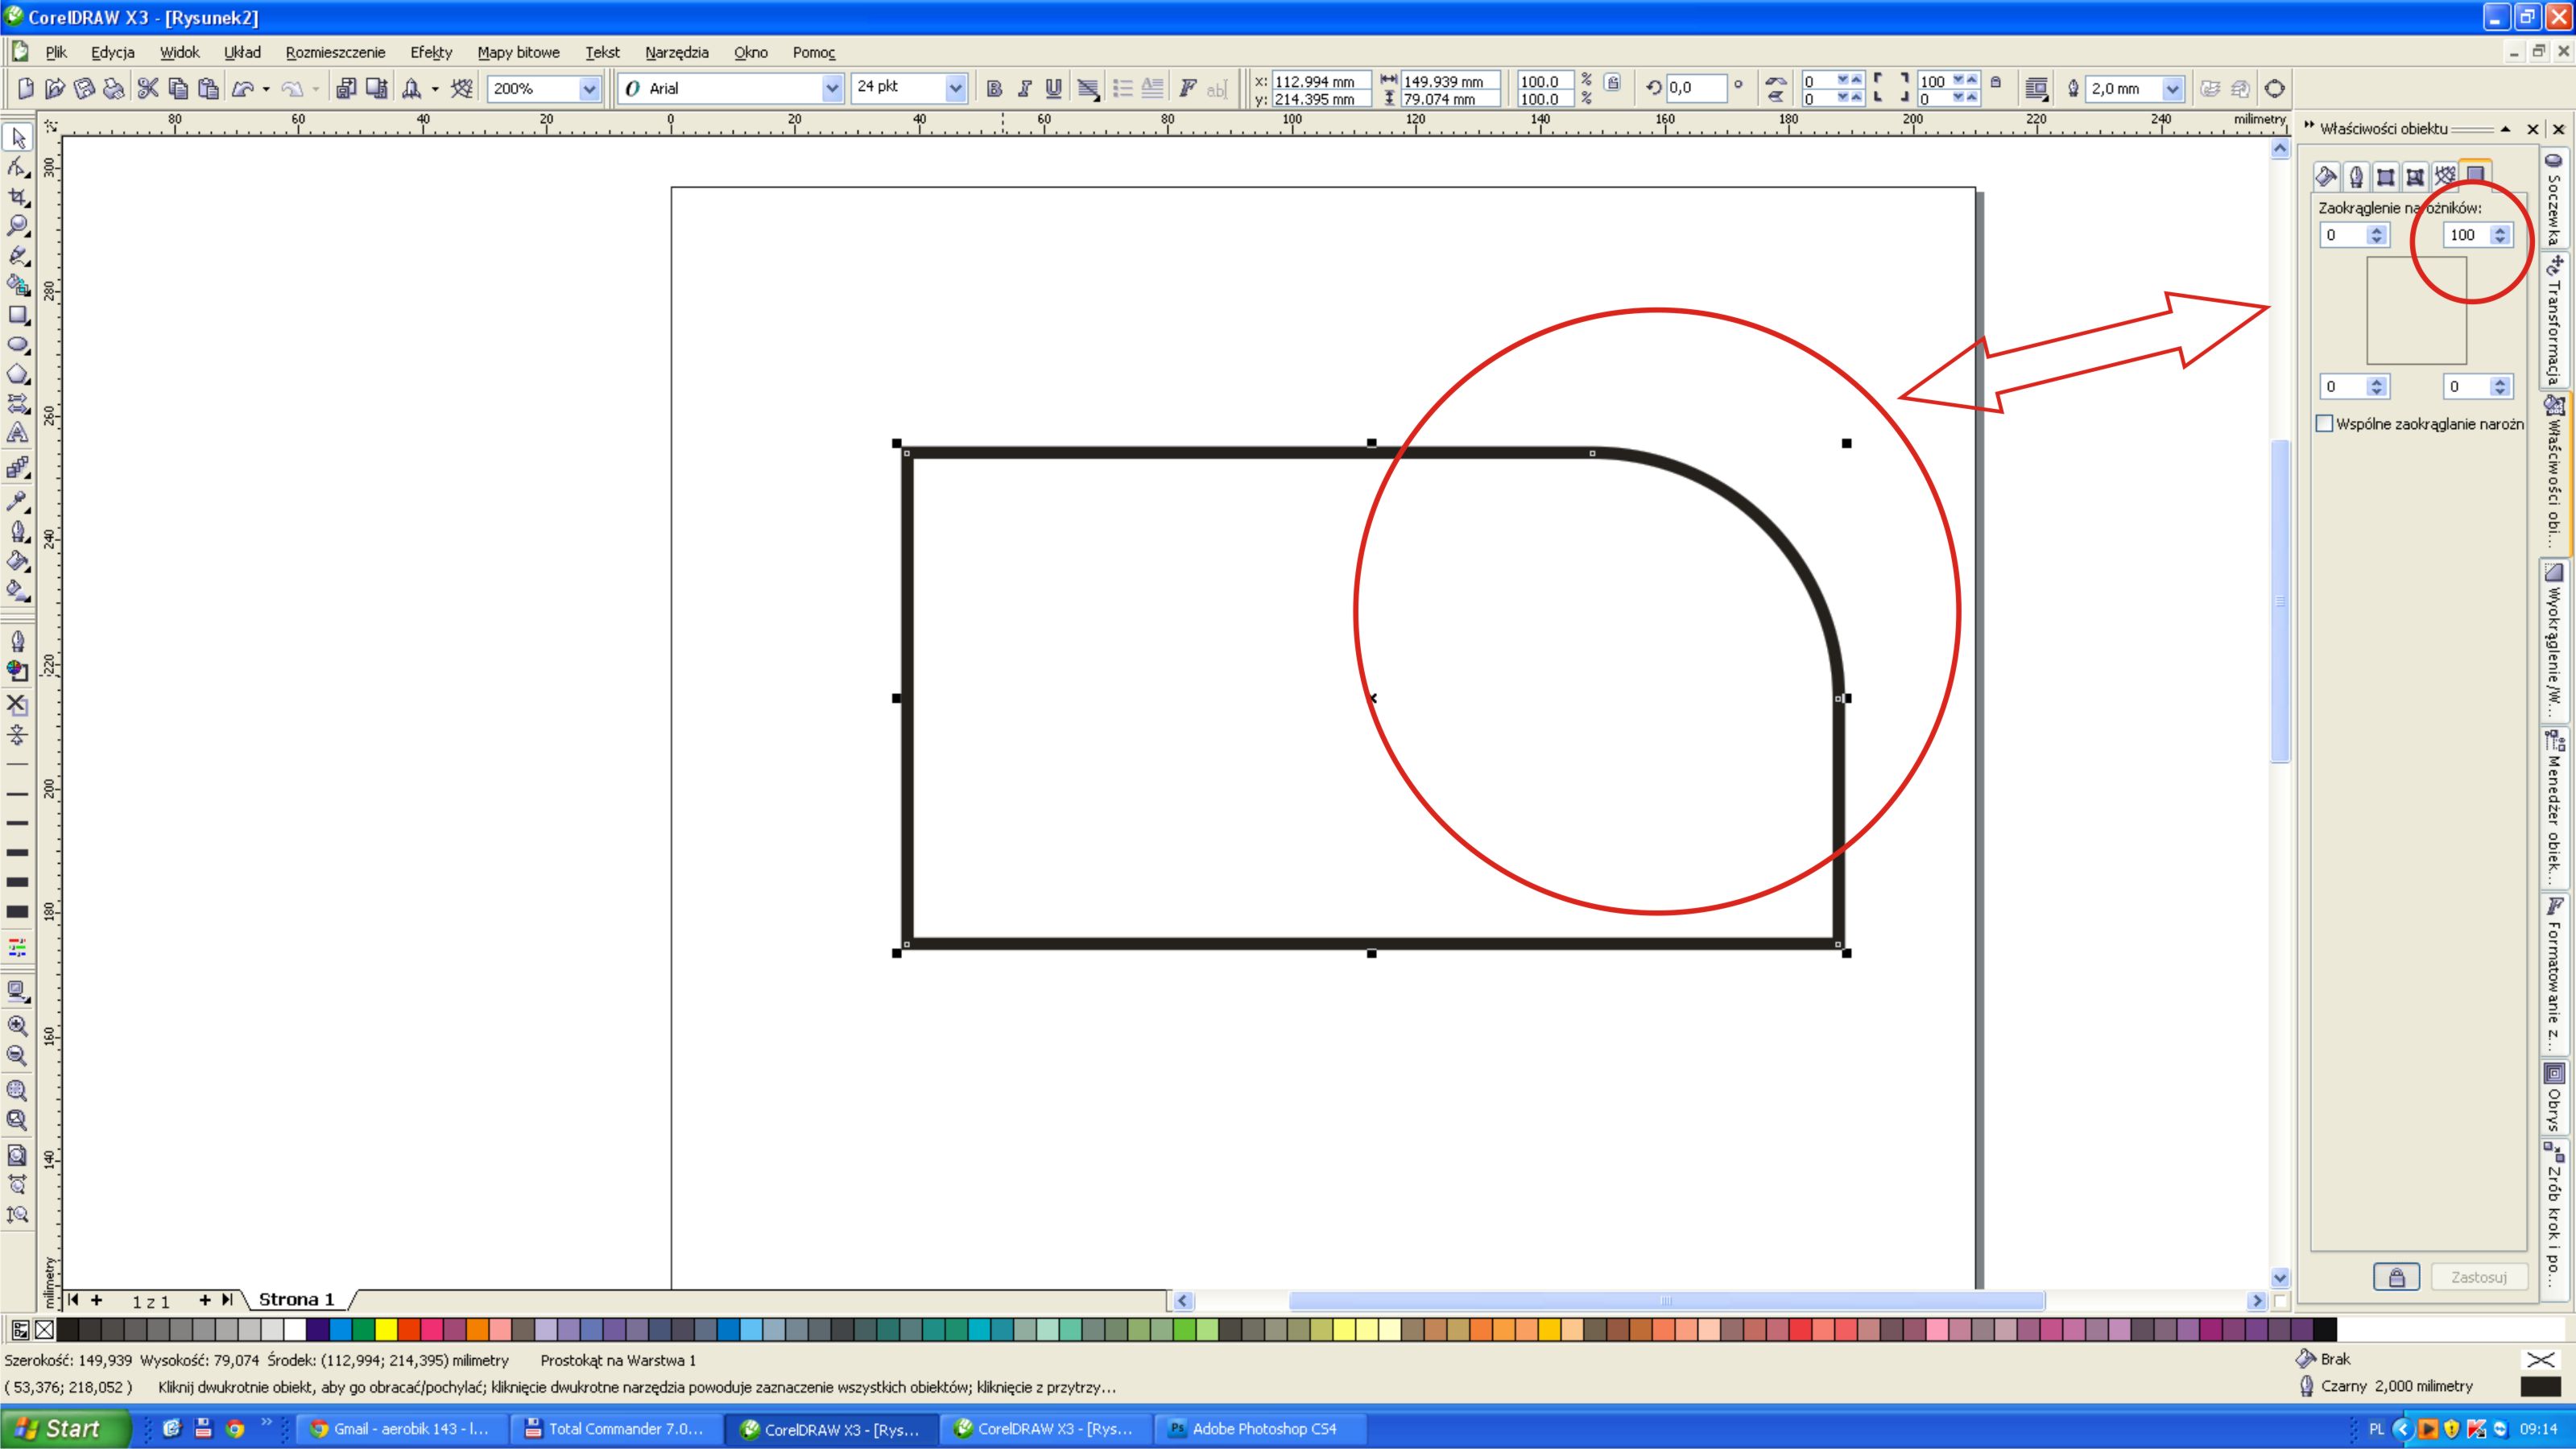Open the Arial font list dropdown
This screenshot has height=1449, width=2576.
(832, 89)
